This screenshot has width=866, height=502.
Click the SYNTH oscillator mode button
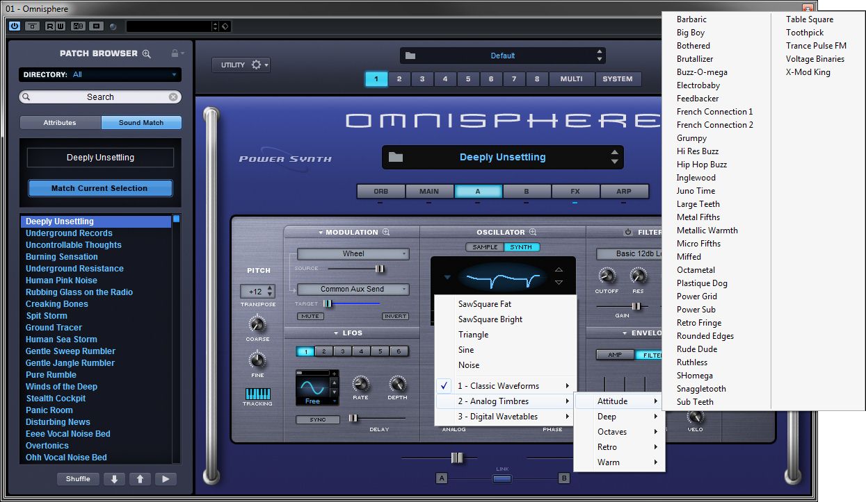pos(521,247)
